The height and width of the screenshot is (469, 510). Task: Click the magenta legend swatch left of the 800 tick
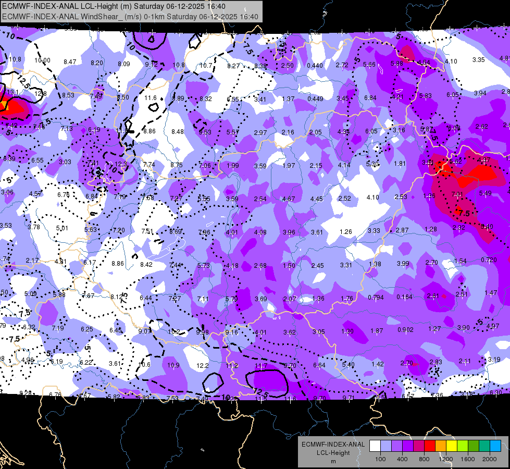tap(419, 446)
